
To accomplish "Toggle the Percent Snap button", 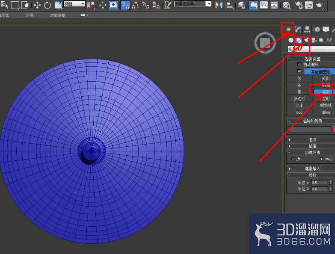I will tap(146, 5).
